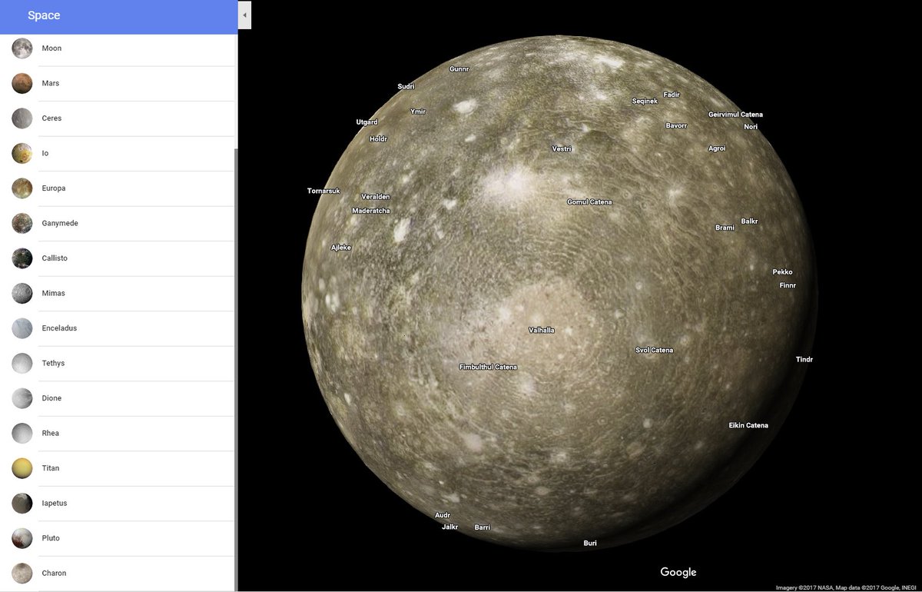Click the Callisto sidebar icon

click(22, 258)
